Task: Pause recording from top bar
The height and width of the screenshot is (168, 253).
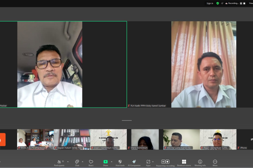Action: point(241,3)
